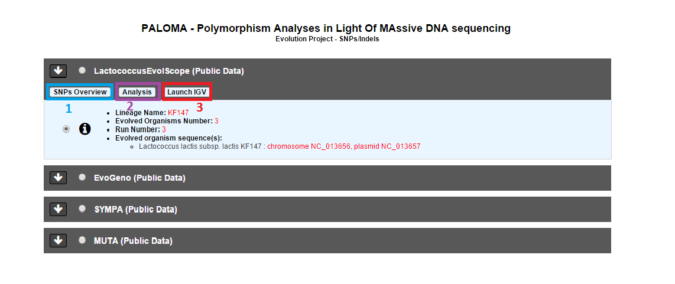675x284 pixels.
Task: Expand the SYMPA project arrow
Action: click(58, 208)
